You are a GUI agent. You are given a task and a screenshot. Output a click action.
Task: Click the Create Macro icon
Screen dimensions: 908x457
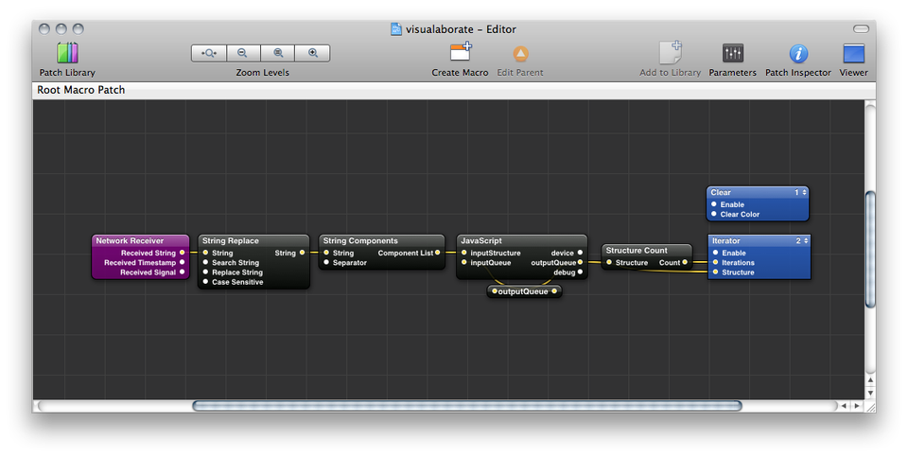pos(461,52)
